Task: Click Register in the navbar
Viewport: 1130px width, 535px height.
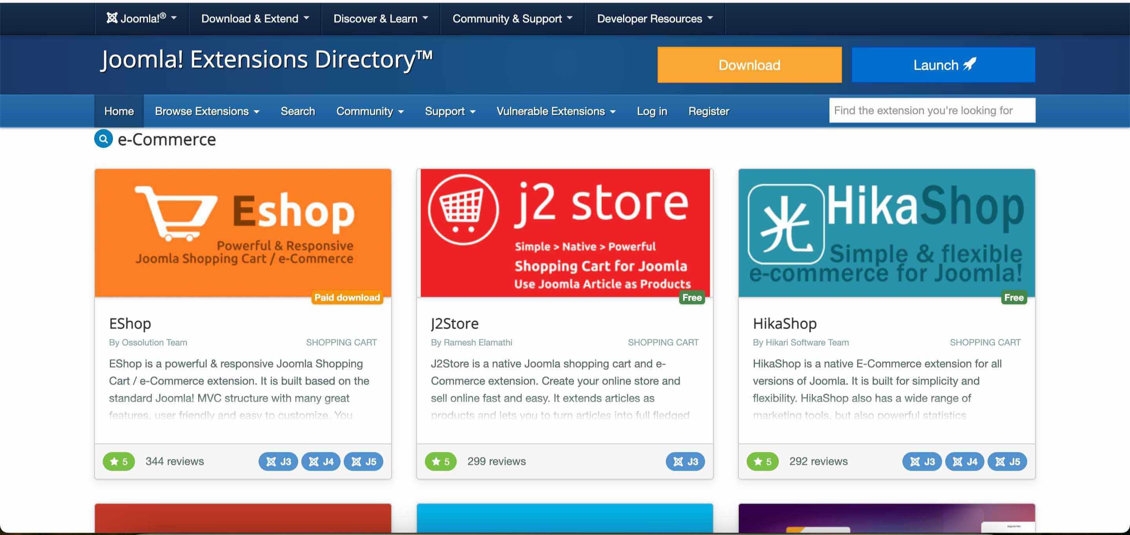Action: pyautogui.click(x=709, y=111)
